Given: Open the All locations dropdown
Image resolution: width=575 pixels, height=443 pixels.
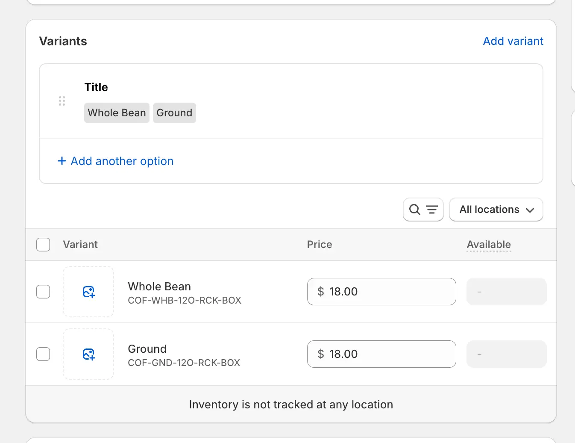Looking at the screenshot, I should [496, 210].
